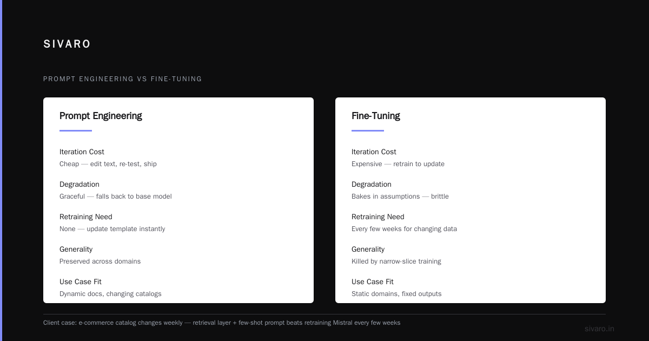This screenshot has height=341, width=649.
Task: Select 'Iteration Cost' label in Prompt Engineering card
Action: tap(82, 152)
